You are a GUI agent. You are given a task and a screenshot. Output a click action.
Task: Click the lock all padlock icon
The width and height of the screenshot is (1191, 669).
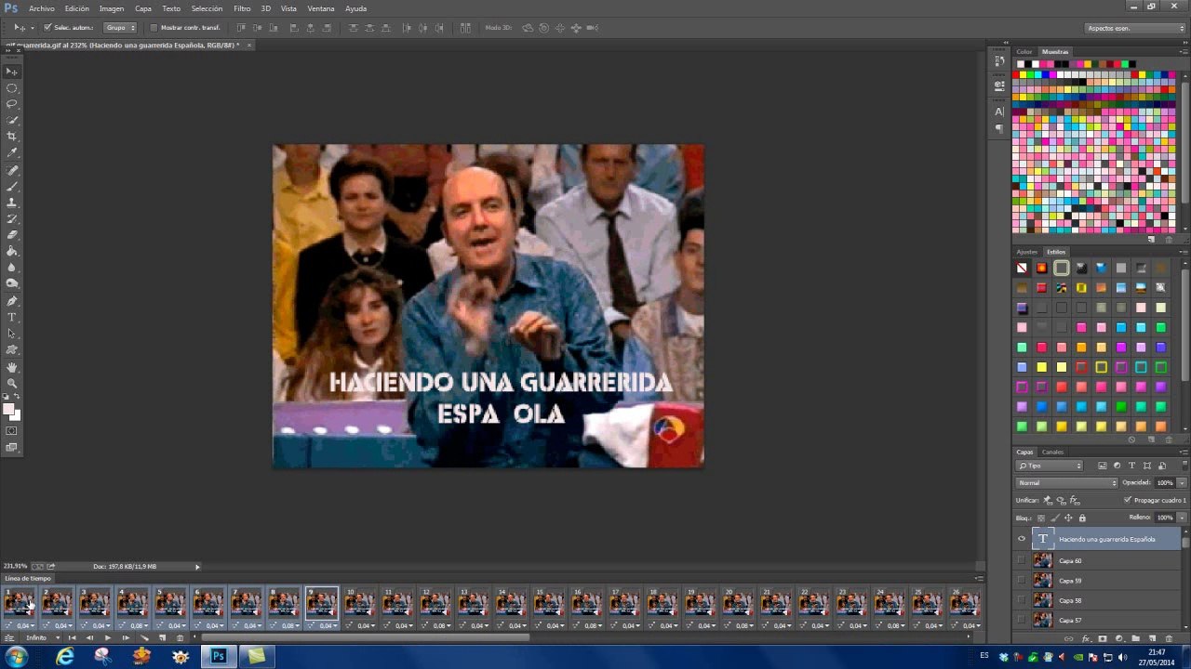coord(1082,518)
